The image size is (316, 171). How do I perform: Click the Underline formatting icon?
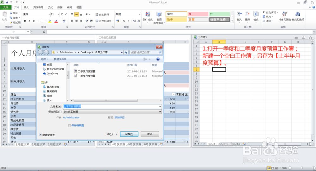pos(34,21)
